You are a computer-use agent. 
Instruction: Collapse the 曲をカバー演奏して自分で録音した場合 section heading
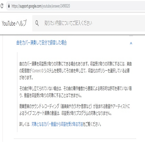(x=41, y=43)
